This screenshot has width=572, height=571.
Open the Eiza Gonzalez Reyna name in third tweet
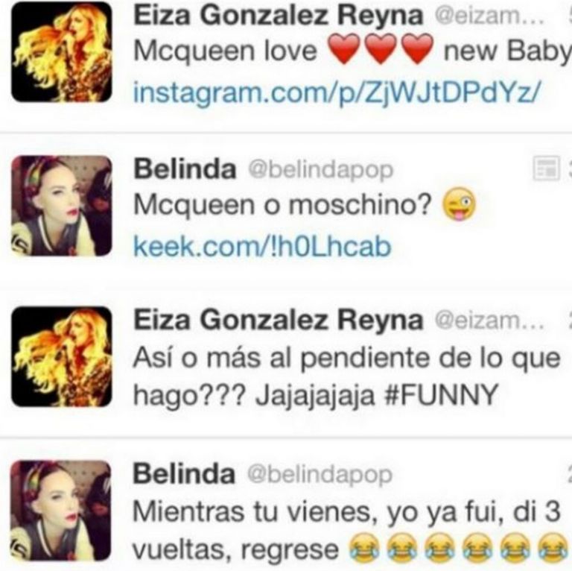[x=279, y=320]
